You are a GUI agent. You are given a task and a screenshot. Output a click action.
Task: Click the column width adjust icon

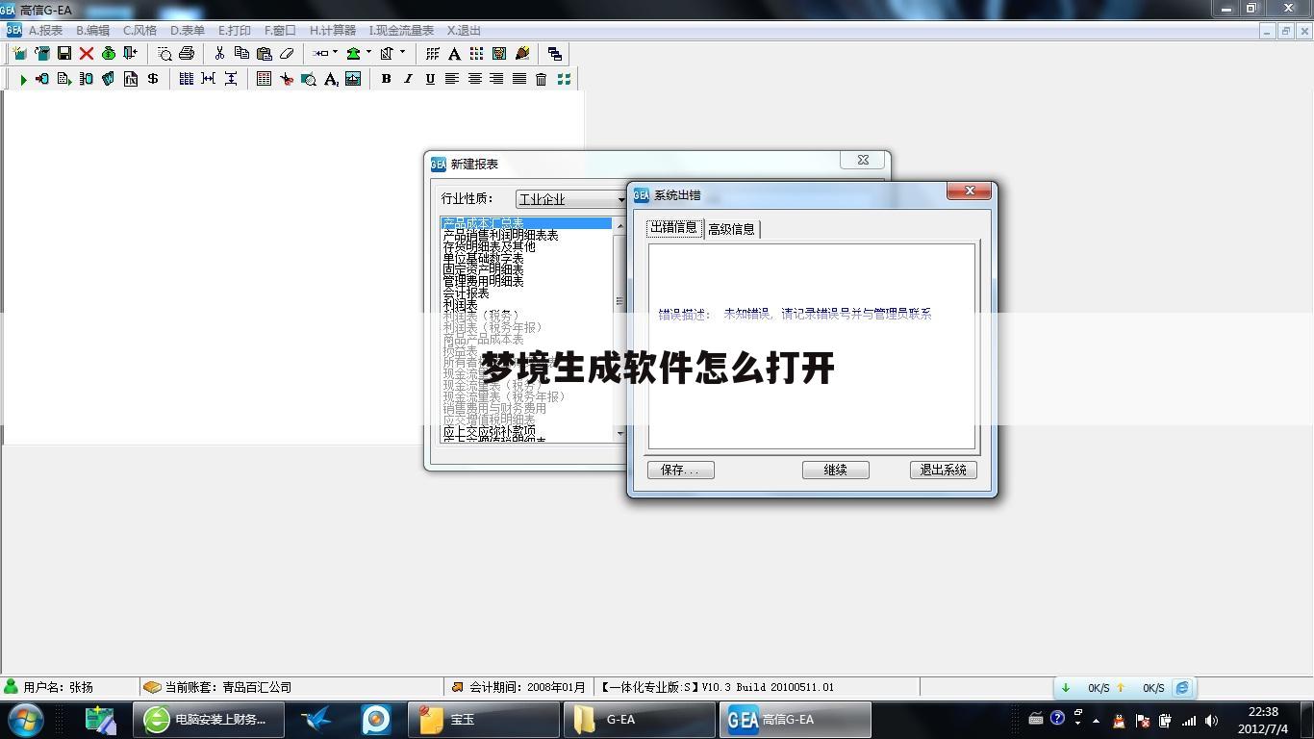click(x=209, y=79)
